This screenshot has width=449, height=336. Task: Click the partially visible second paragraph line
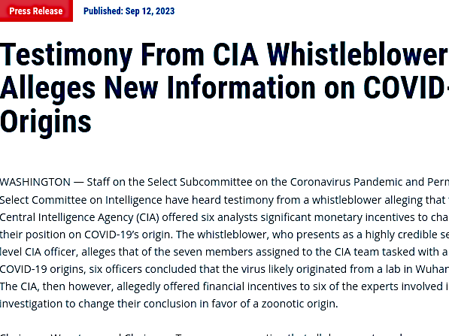point(224,334)
